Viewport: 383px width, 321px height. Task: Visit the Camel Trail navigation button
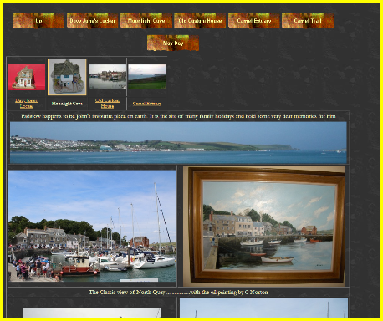tap(308, 21)
